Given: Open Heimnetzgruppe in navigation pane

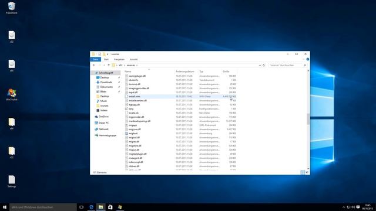Looking at the screenshot, I should point(107,135).
